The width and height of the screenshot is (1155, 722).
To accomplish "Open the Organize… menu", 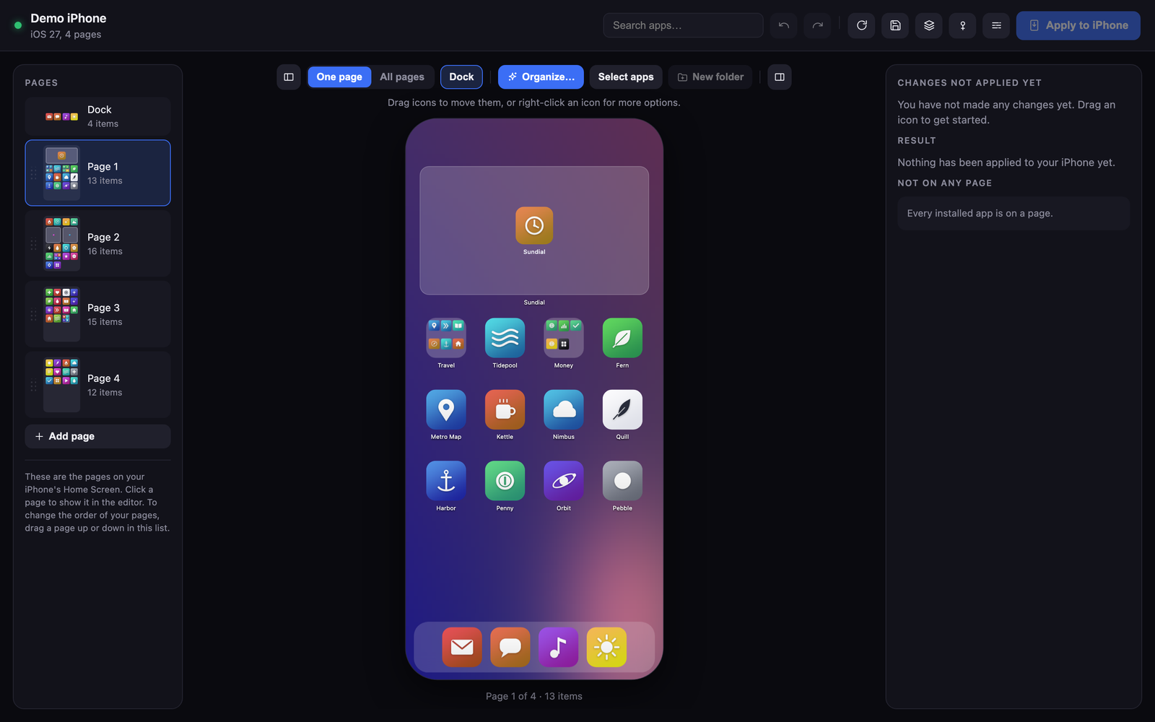I will [x=541, y=77].
